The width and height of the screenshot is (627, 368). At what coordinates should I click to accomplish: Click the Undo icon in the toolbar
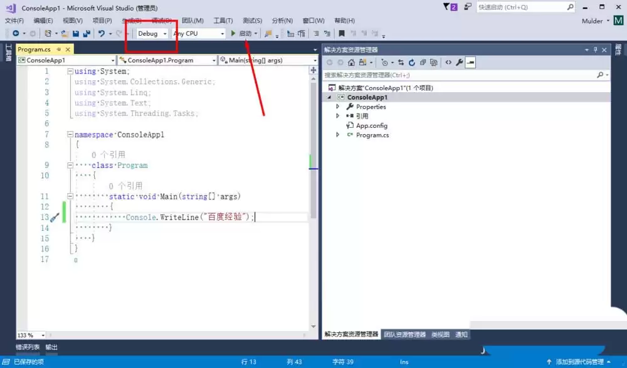click(x=100, y=33)
